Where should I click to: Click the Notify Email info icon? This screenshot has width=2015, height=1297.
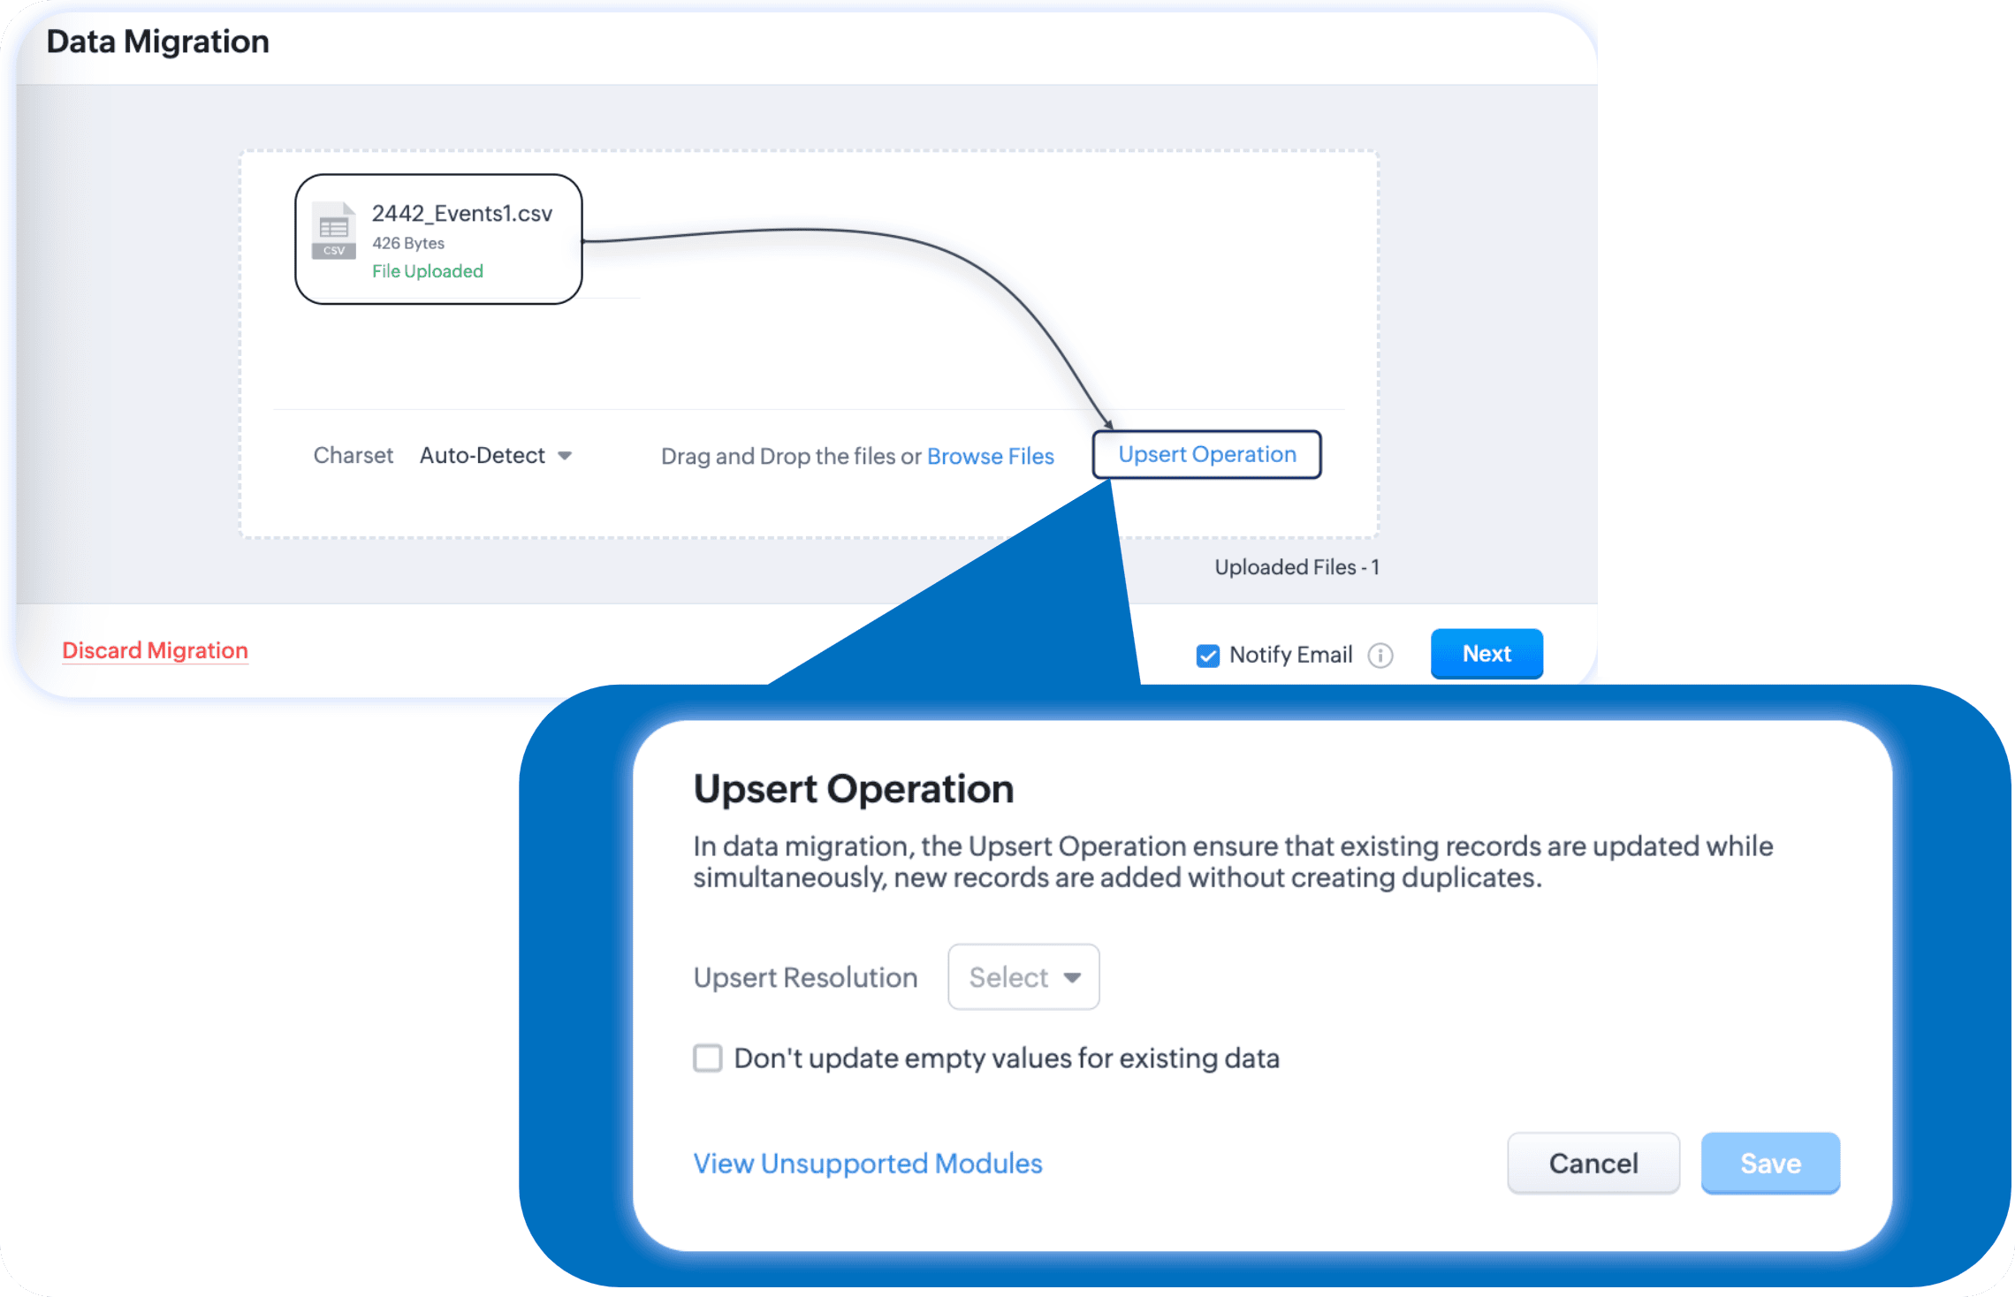pos(1380,655)
